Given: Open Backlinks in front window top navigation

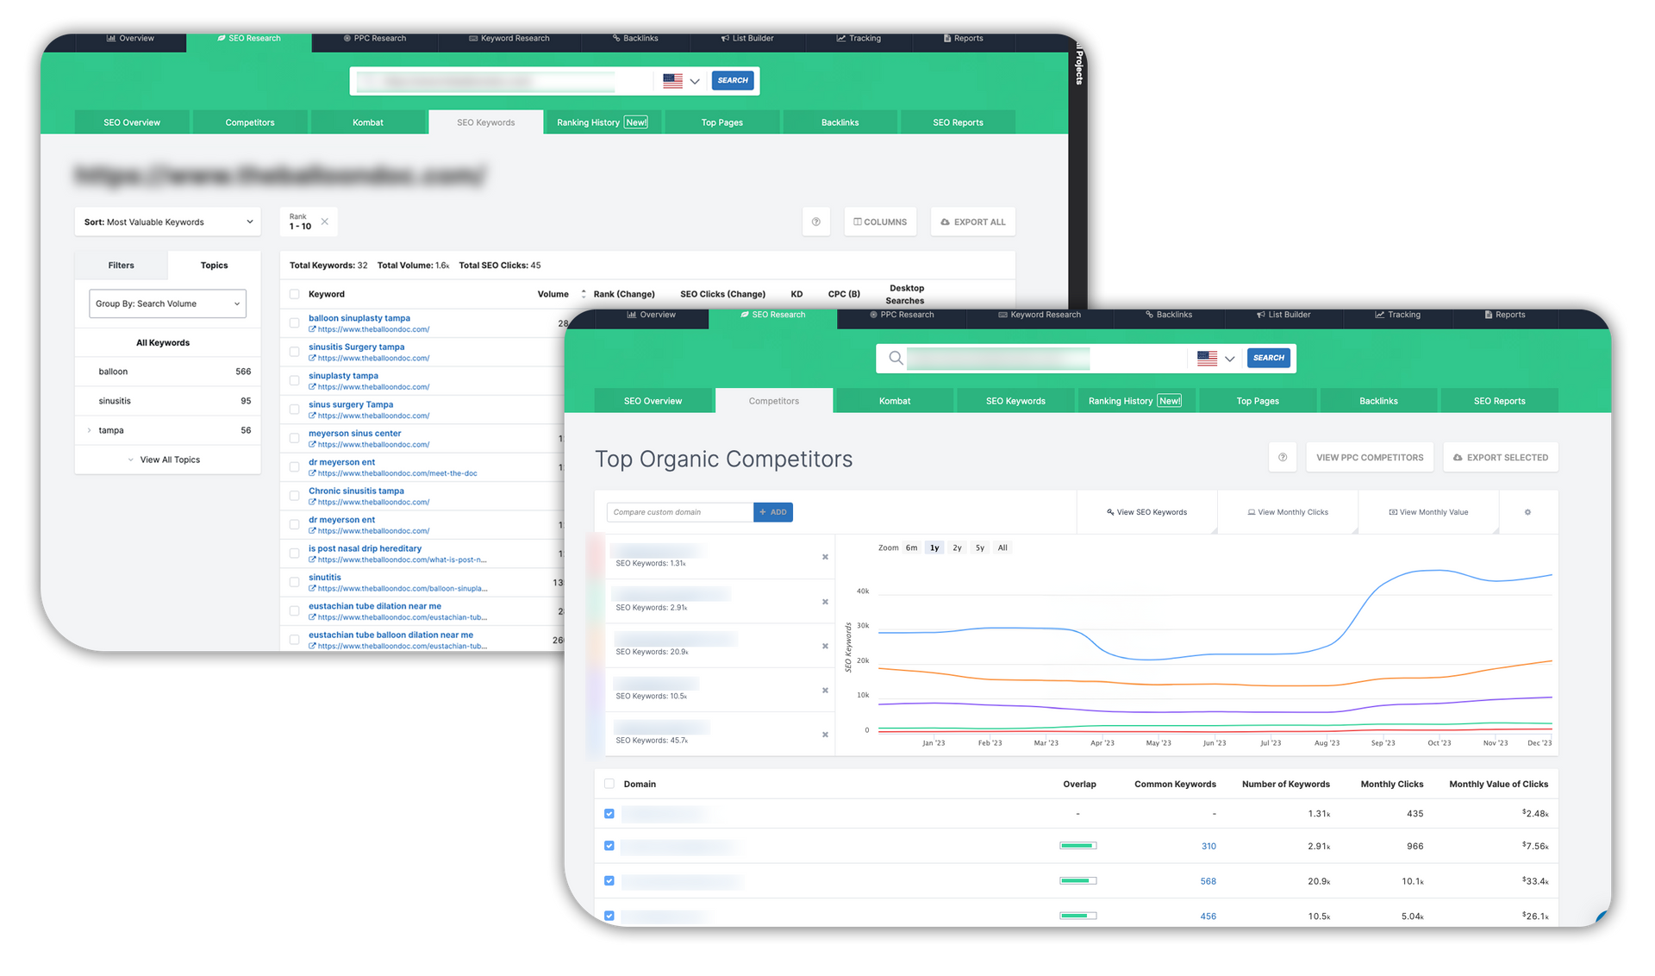Looking at the screenshot, I should (x=1168, y=315).
